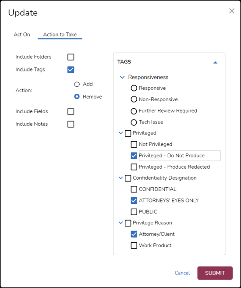Check the Work Product tag
Screen dimensions: 241x288
click(x=134, y=245)
